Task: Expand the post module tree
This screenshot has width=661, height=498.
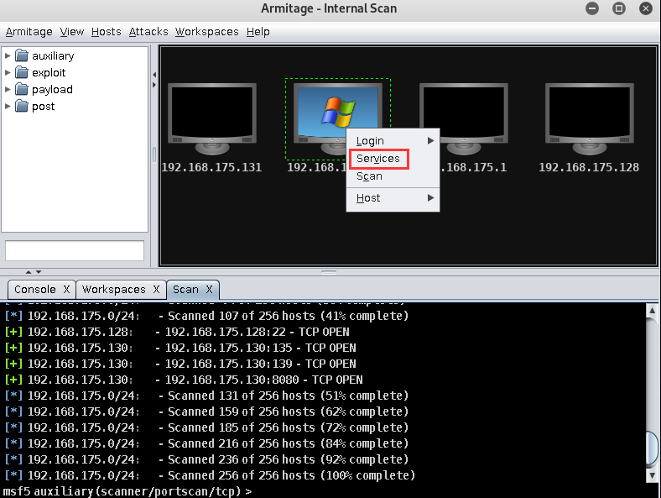Action: [x=8, y=107]
